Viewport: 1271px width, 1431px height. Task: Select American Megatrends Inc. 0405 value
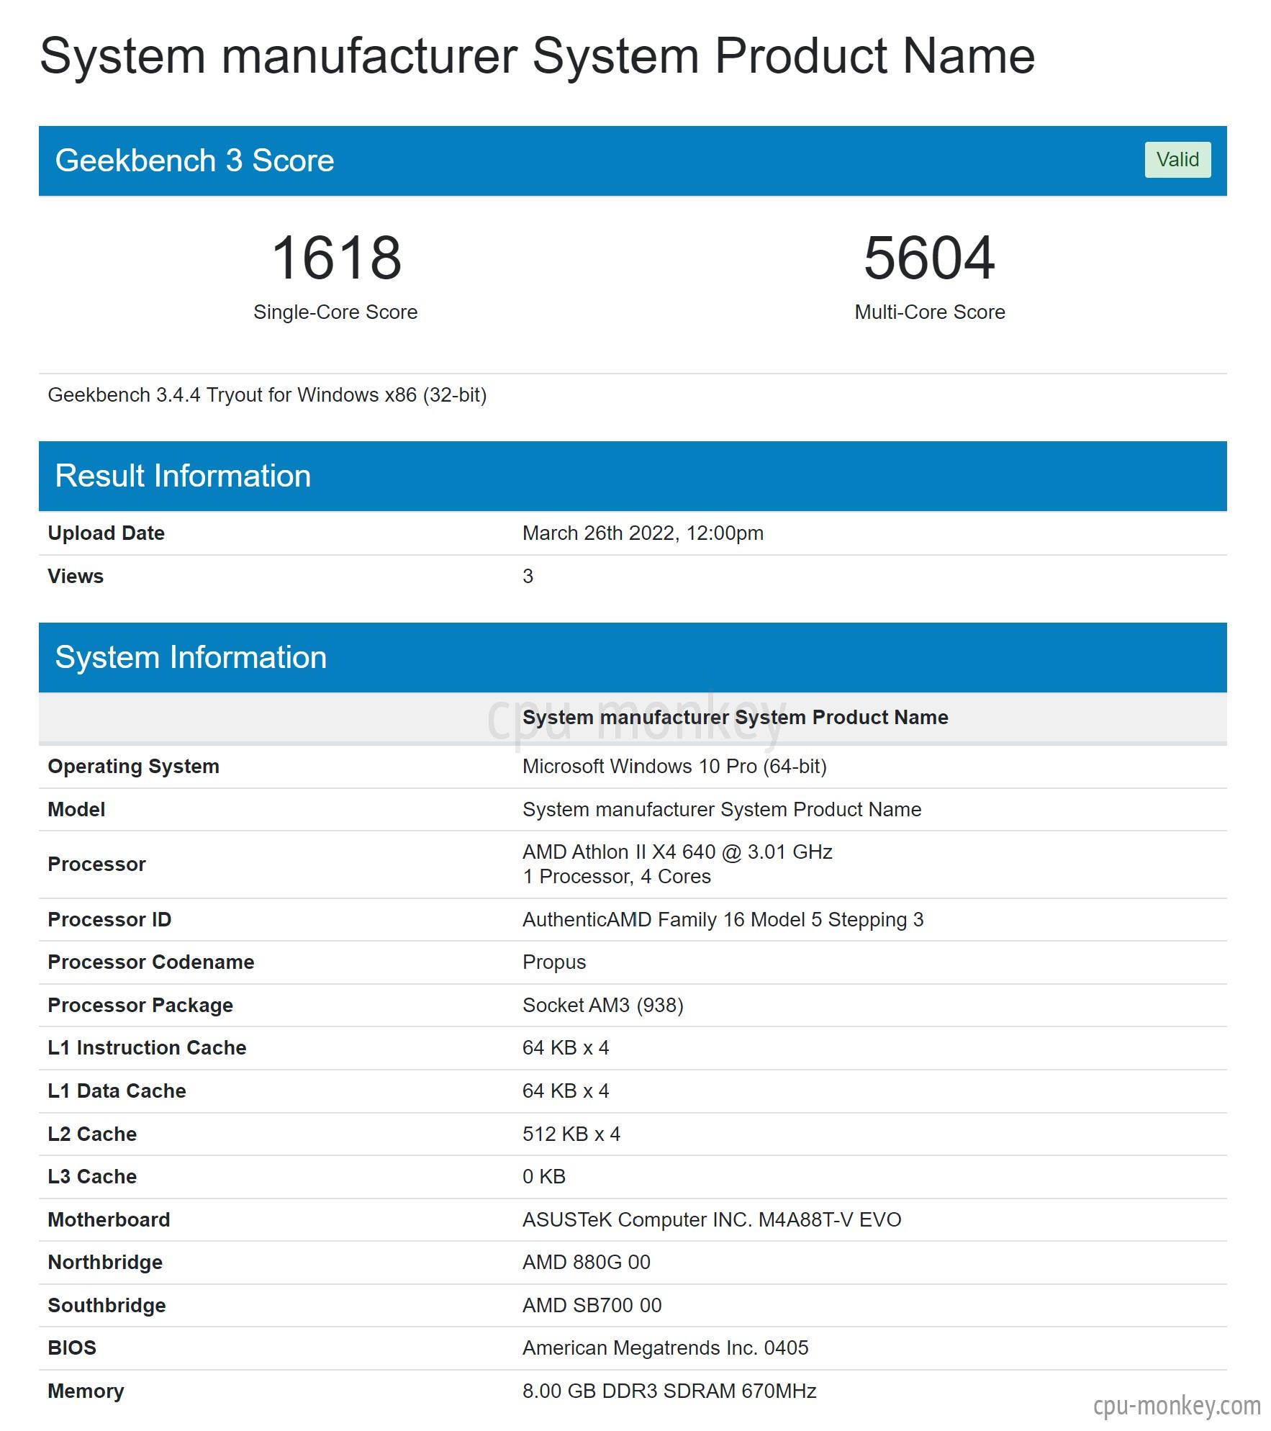666,1348
